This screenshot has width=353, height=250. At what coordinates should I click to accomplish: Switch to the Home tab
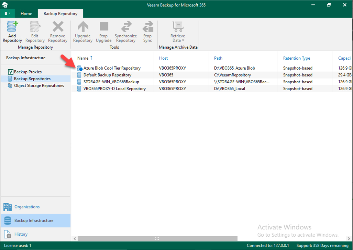tap(26, 13)
